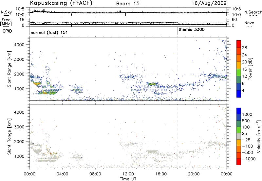The width and height of the screenshot is (262, 181).
Task: Click the '24' label on Power color bar
Action: pyautogui.click(x=244, y=55)
